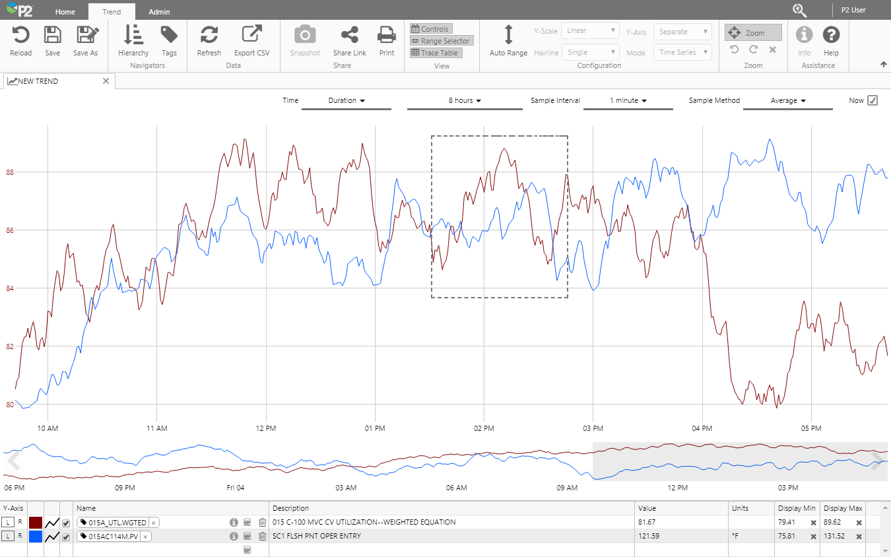Viewport: 891px width, 557px height.
Task: Untick visibility checkbox for 015A_UTL.WGTED trace
Action: pos(66,523)
